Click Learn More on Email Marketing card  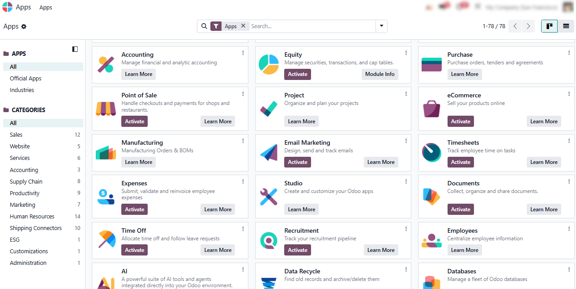click(381, 162)
